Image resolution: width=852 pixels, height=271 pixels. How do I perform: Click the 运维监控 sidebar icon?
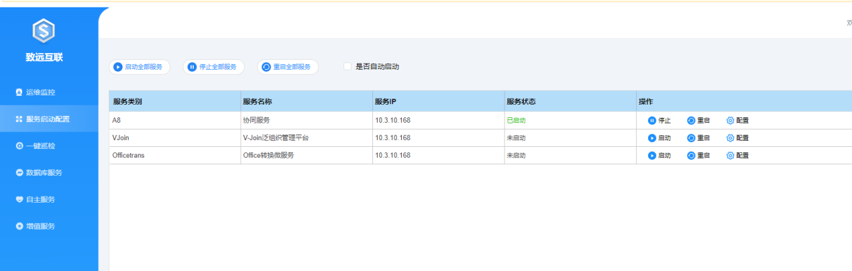pos(19,92)
